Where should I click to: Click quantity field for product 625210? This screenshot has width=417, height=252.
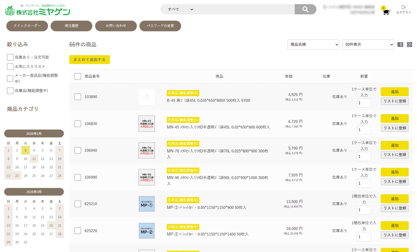tap(363, 210)
